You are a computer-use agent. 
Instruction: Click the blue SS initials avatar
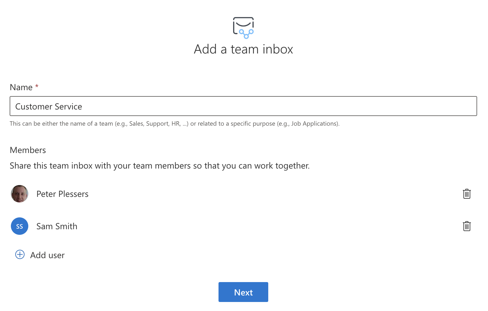(x=20, y=226)
